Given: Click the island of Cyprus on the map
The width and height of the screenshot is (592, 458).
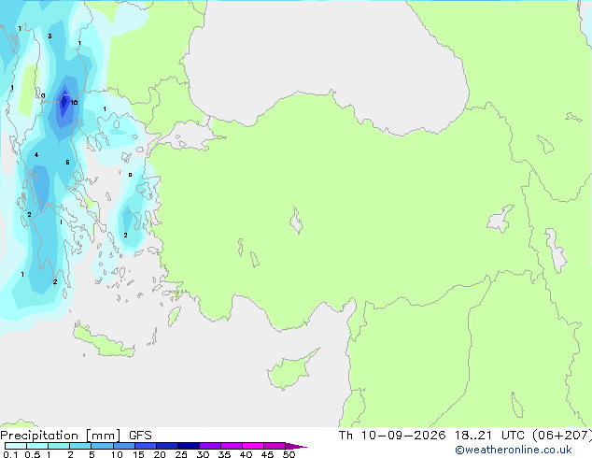Looking at the screenshot, I should pos(290,371).
